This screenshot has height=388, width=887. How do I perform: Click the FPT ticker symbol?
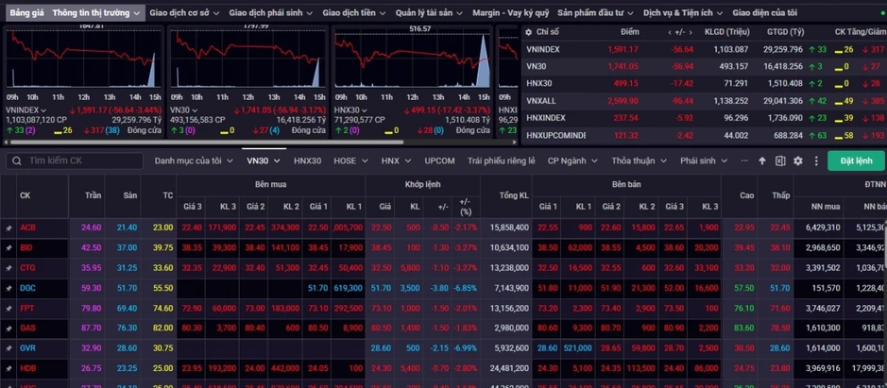pyautogui.click(x=27, y=309)
